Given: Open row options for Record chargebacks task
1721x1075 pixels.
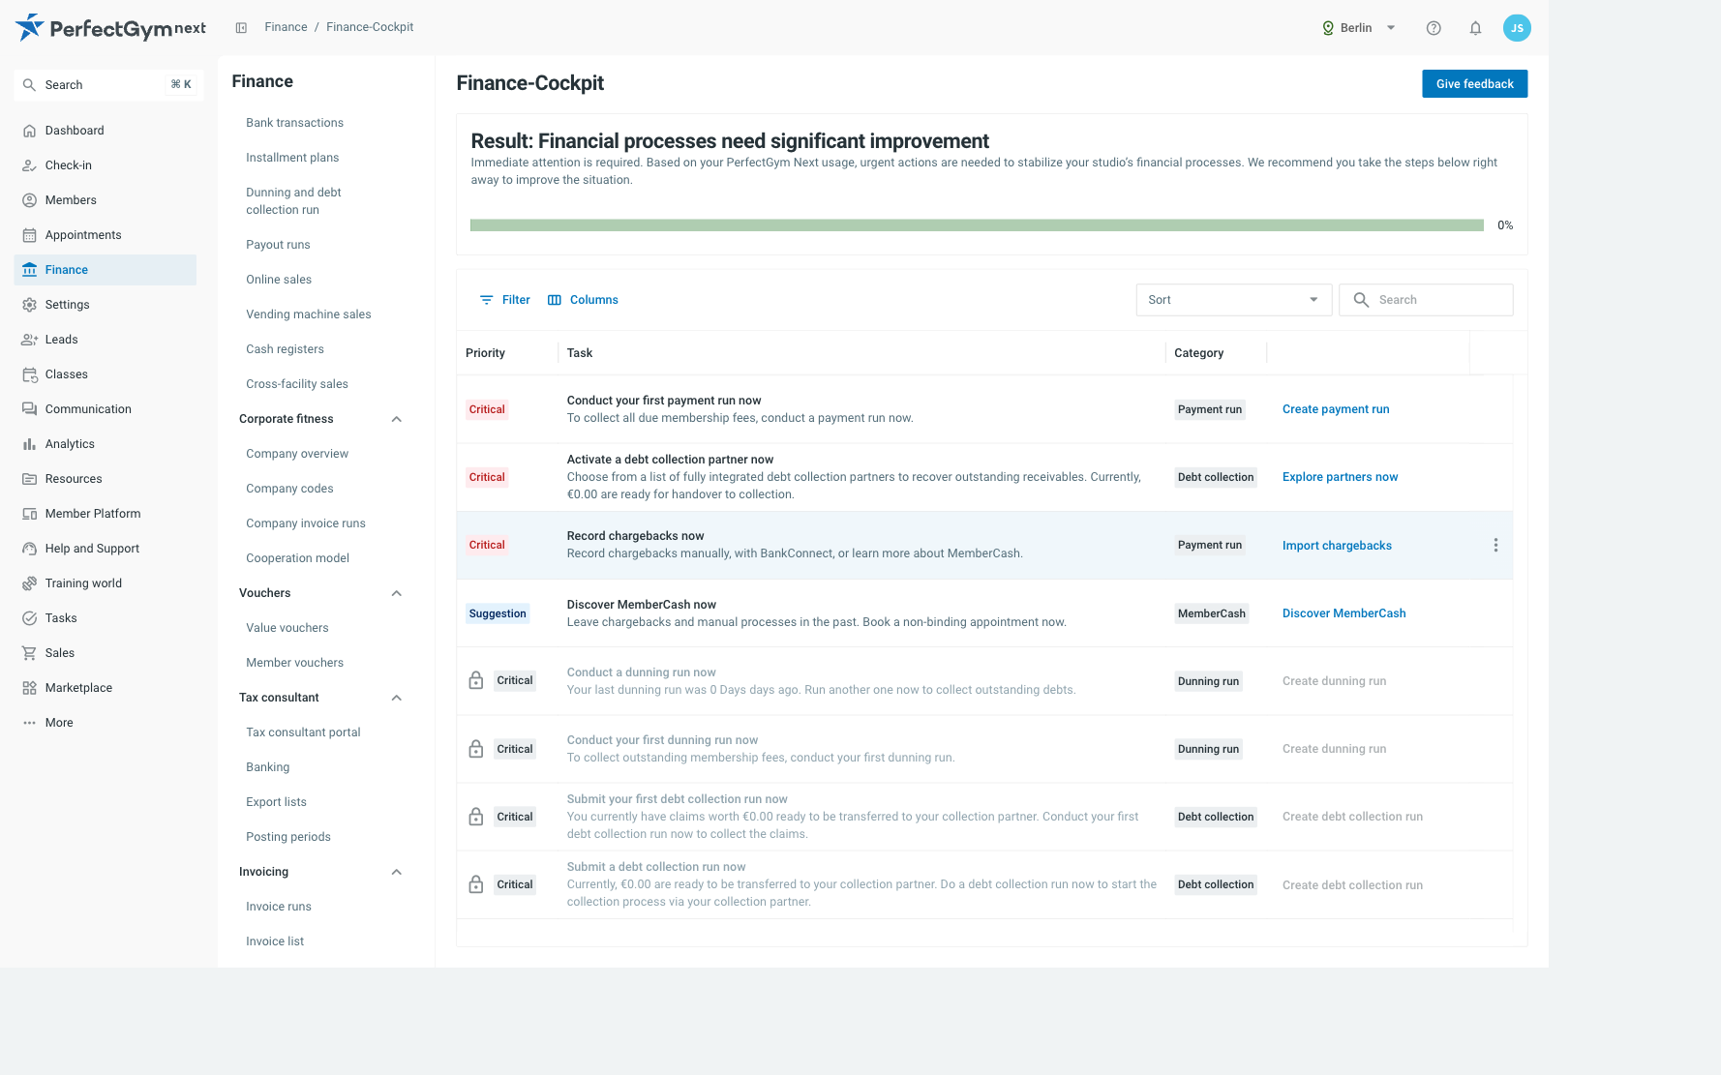Looking at the screenshot, I should [x=1495, y=545].
